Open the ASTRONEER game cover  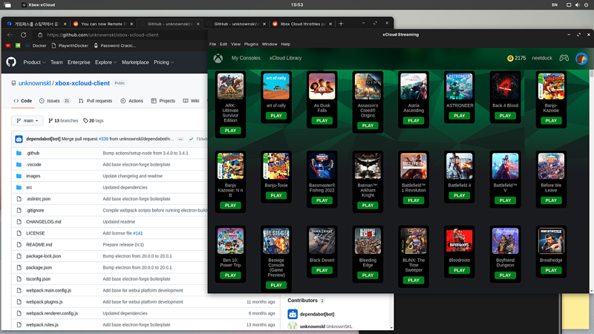(459, 86)
